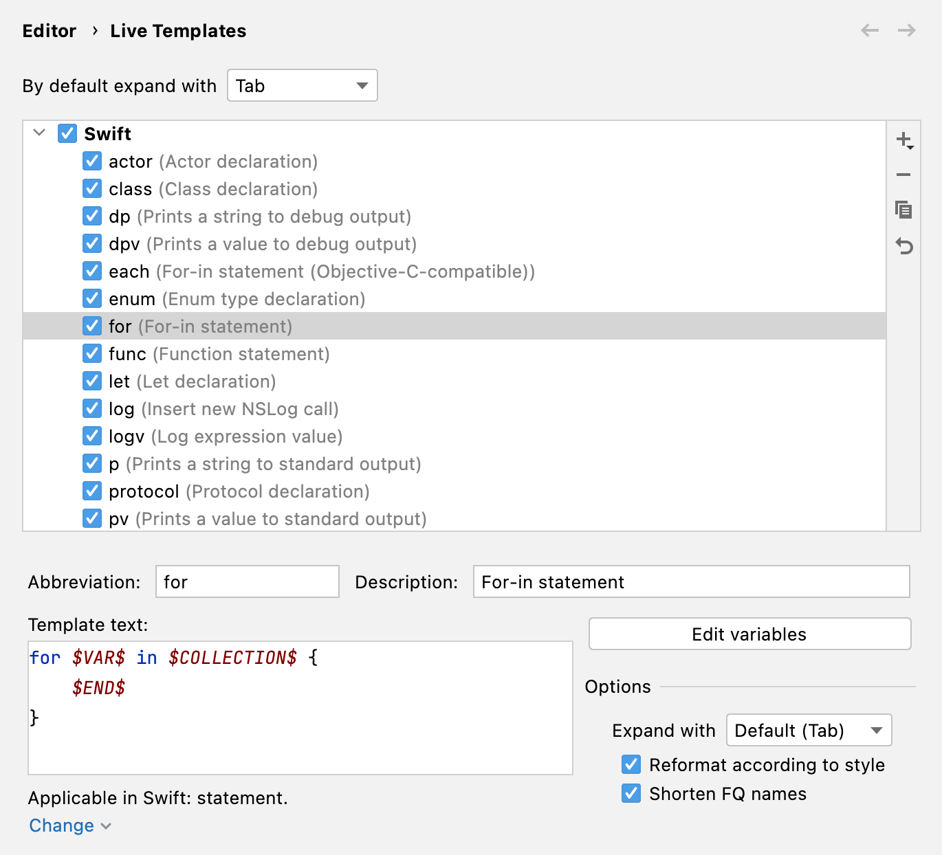Image resolution: width=942 pixels, height=855 pixels.
Task: Open the By default expand with dropdown
Action: [303, 85]
